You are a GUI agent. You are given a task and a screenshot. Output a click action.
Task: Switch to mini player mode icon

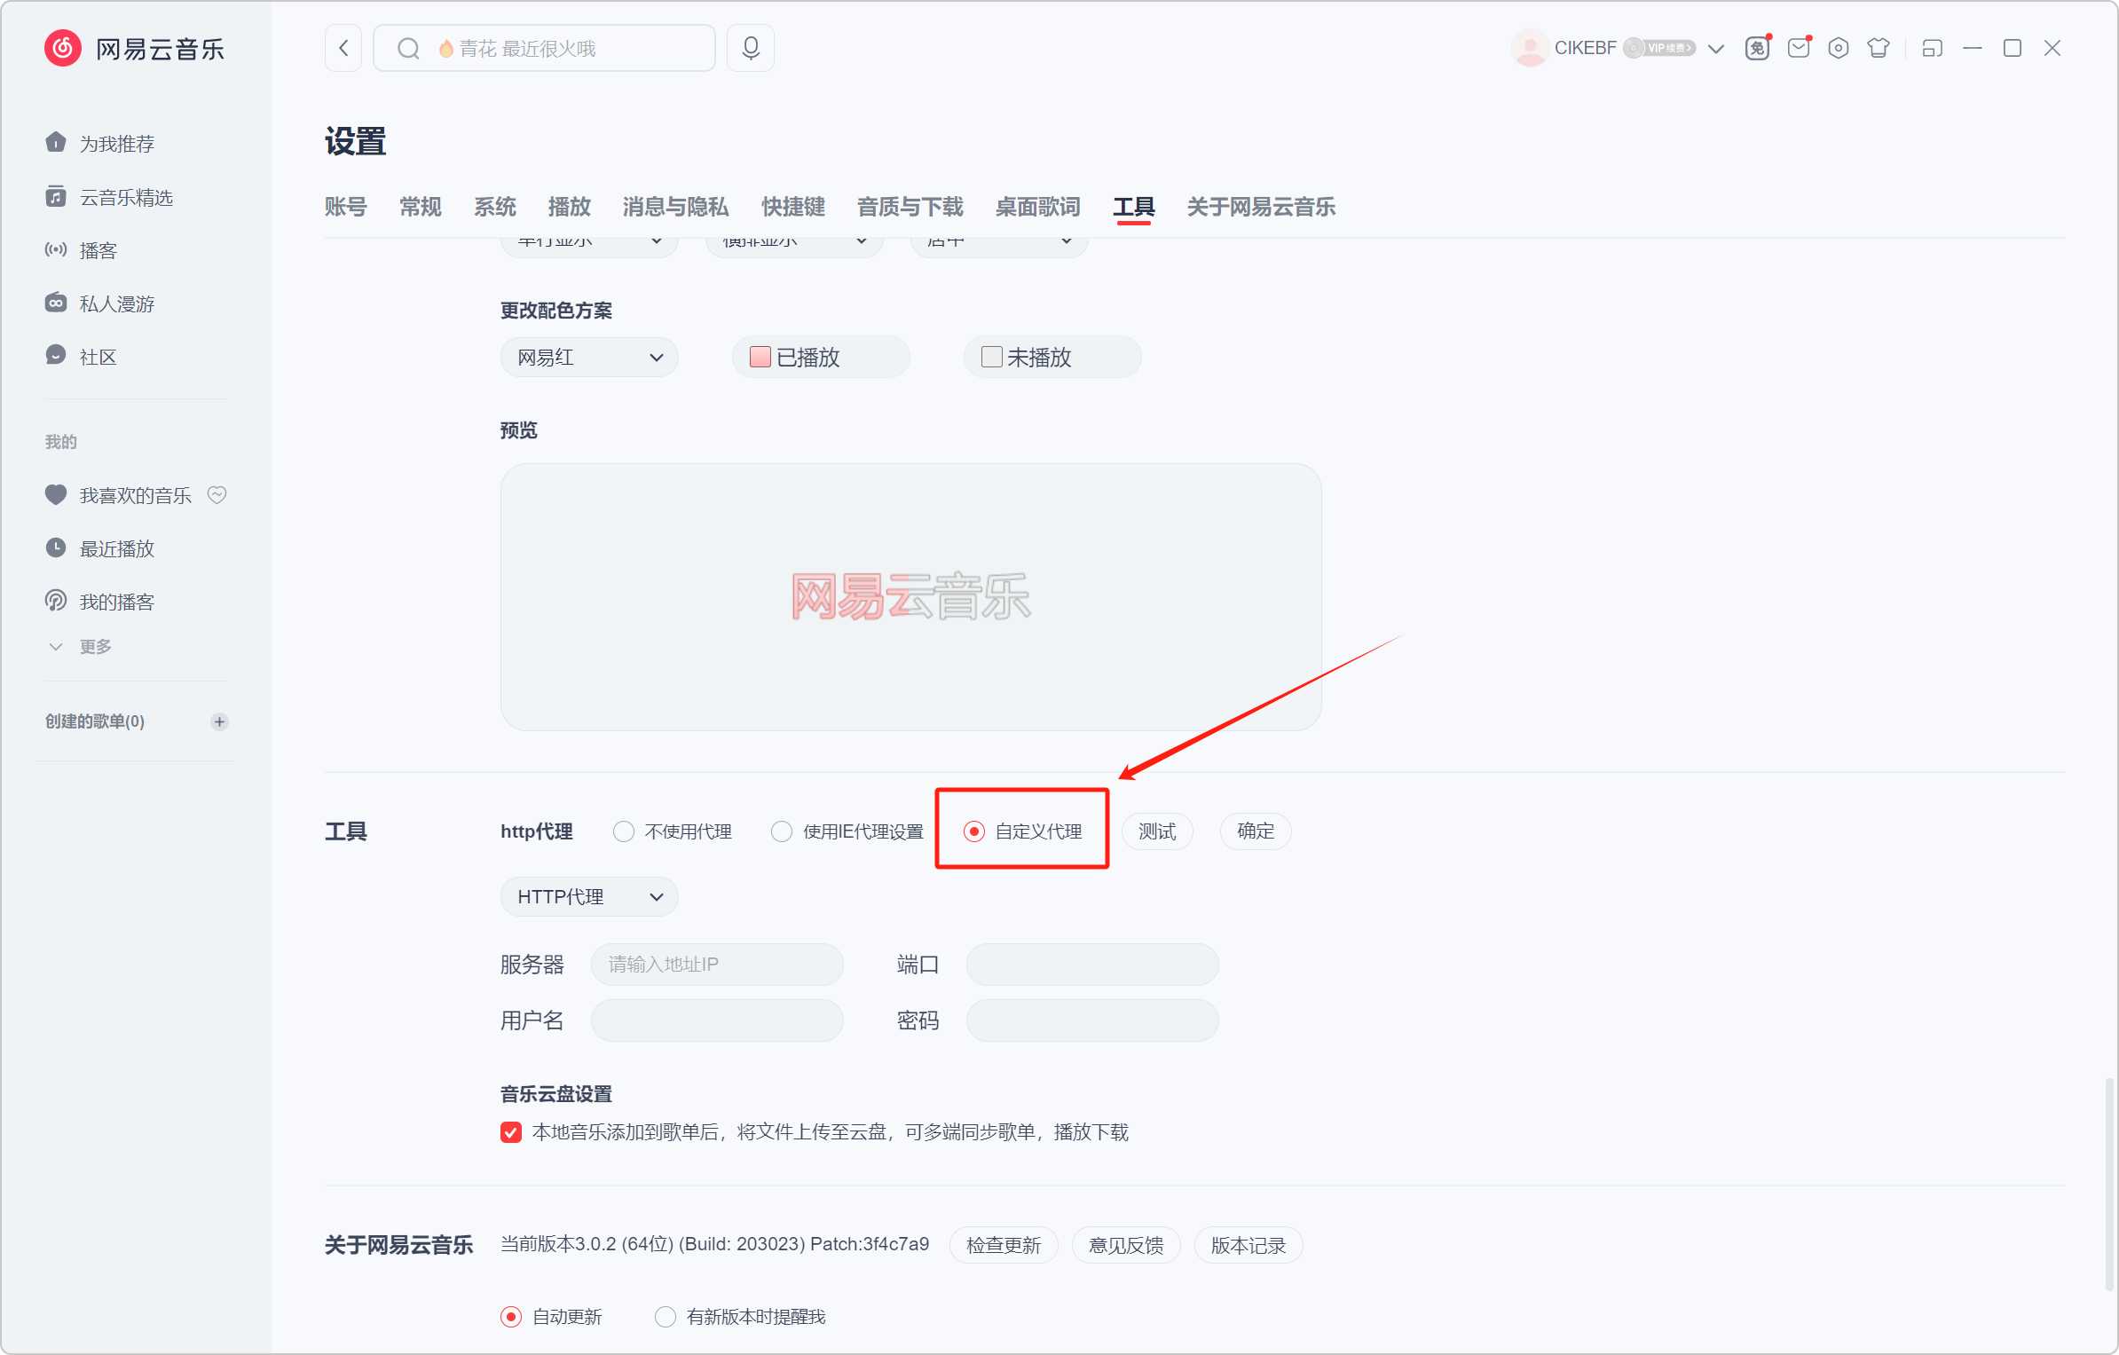point(1933,48)
